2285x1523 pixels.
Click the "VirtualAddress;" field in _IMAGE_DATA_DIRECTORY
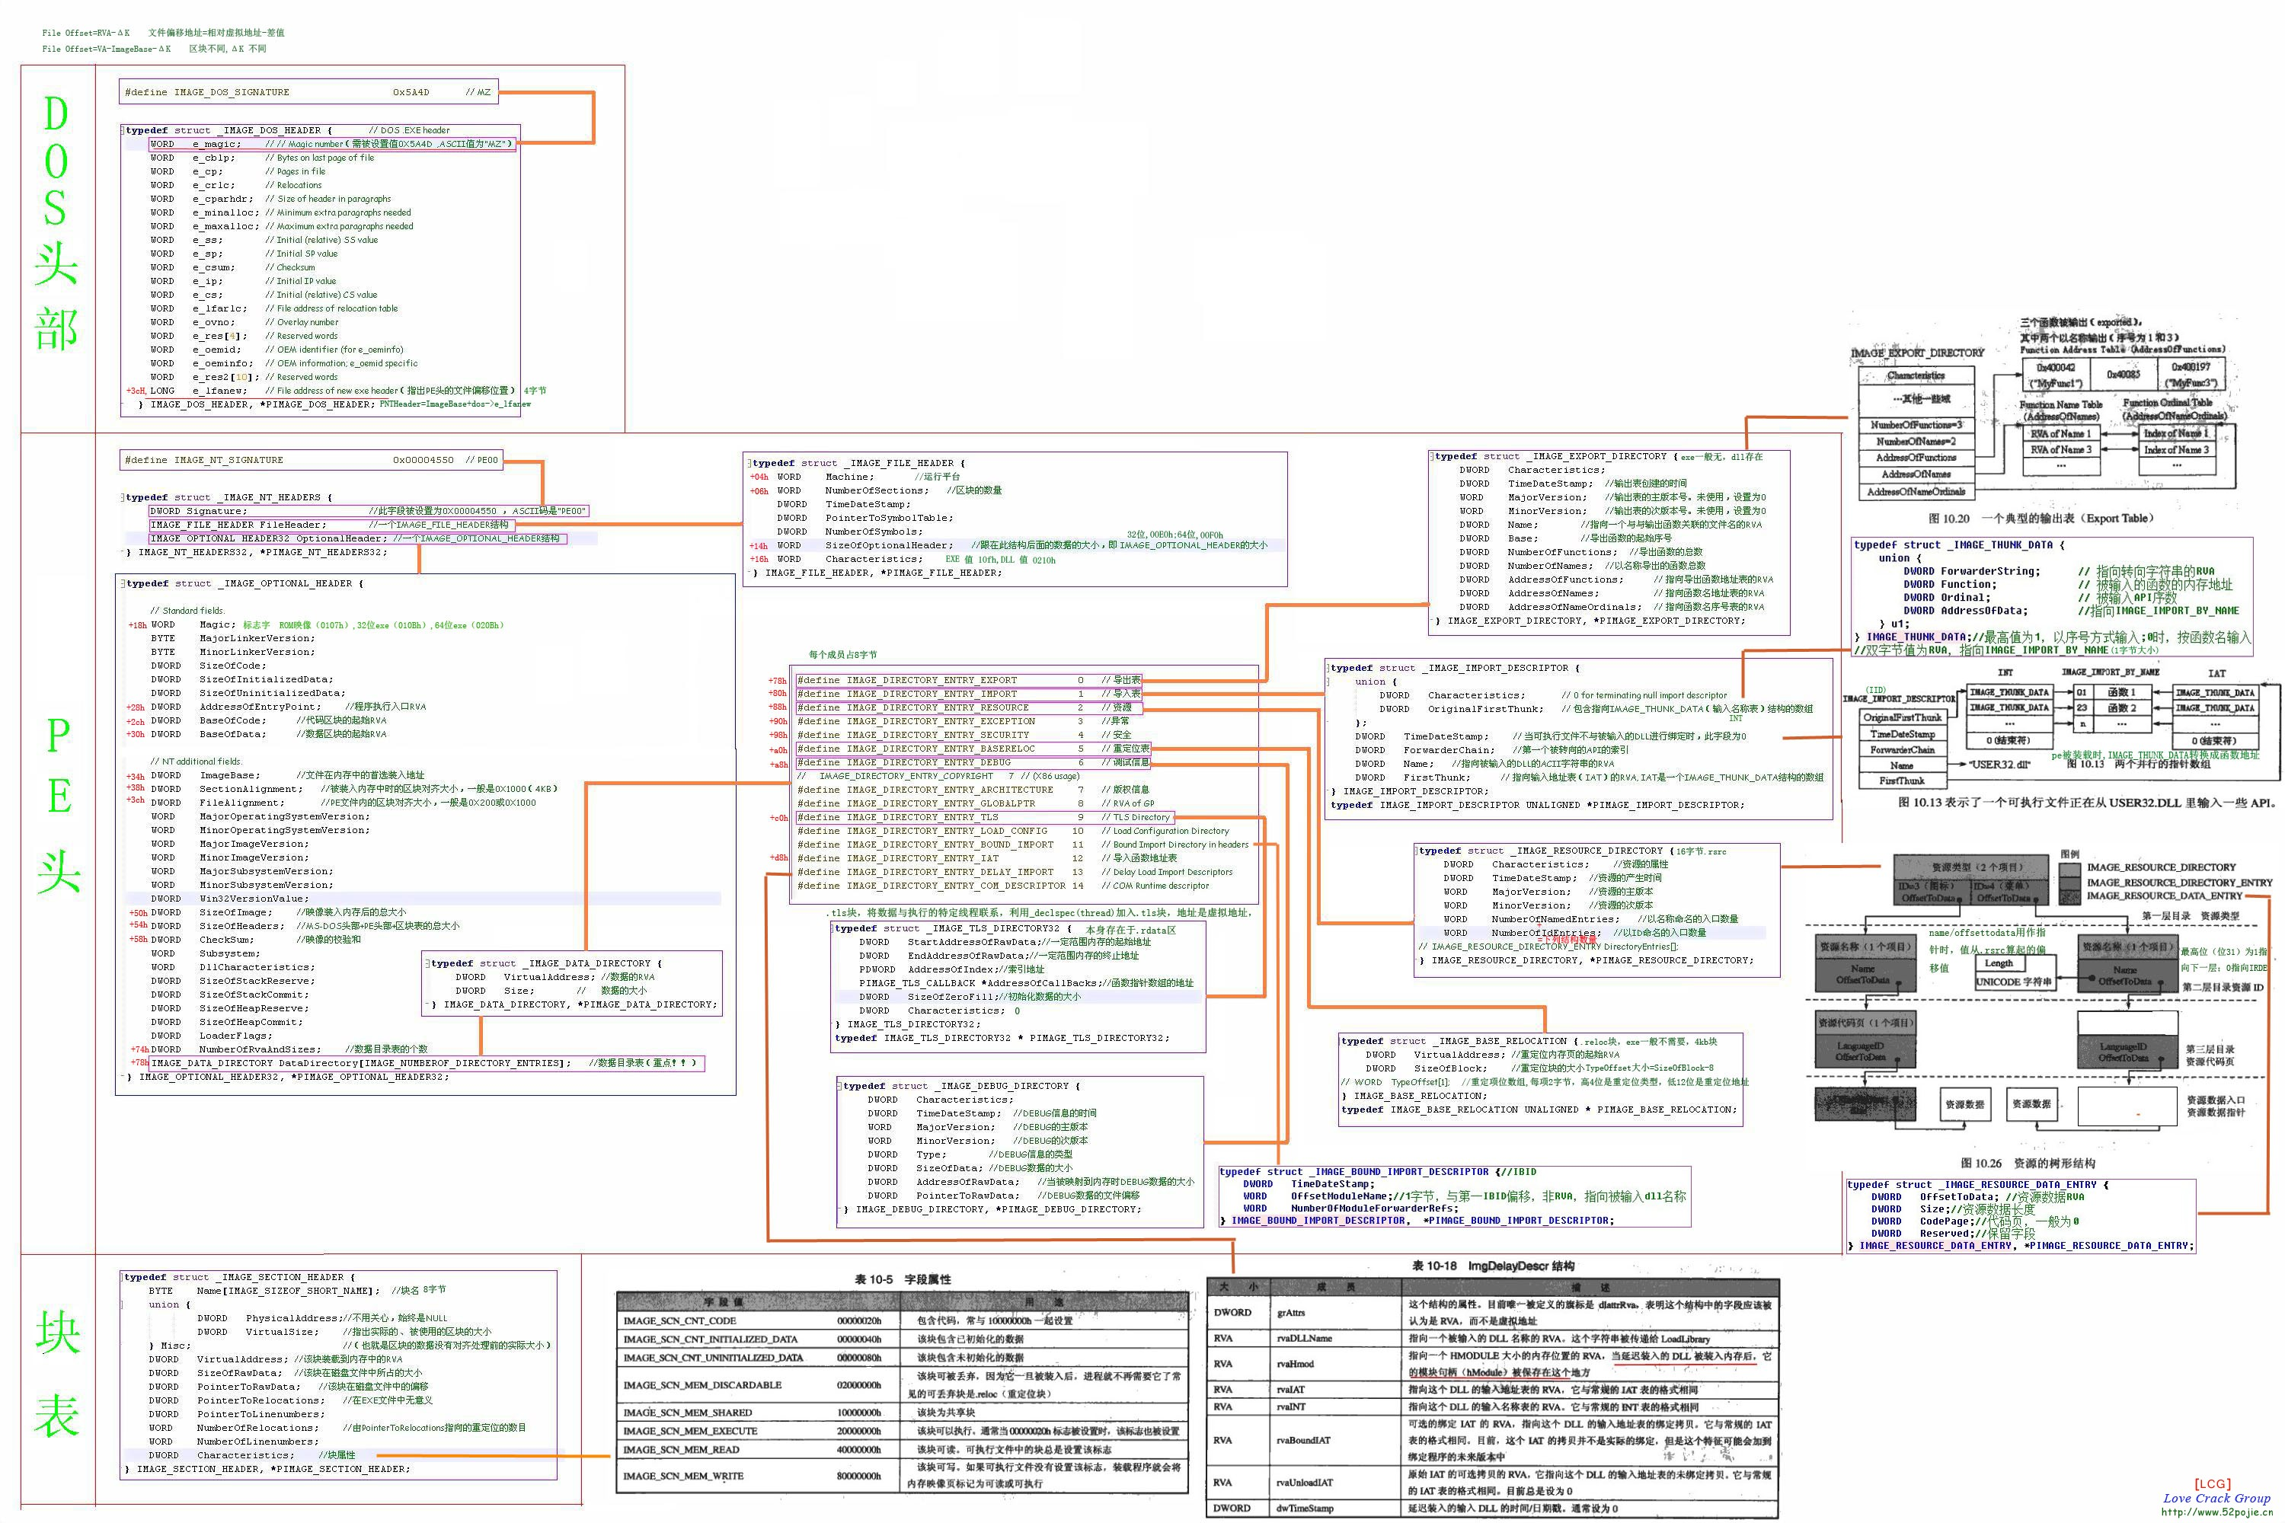549,977
